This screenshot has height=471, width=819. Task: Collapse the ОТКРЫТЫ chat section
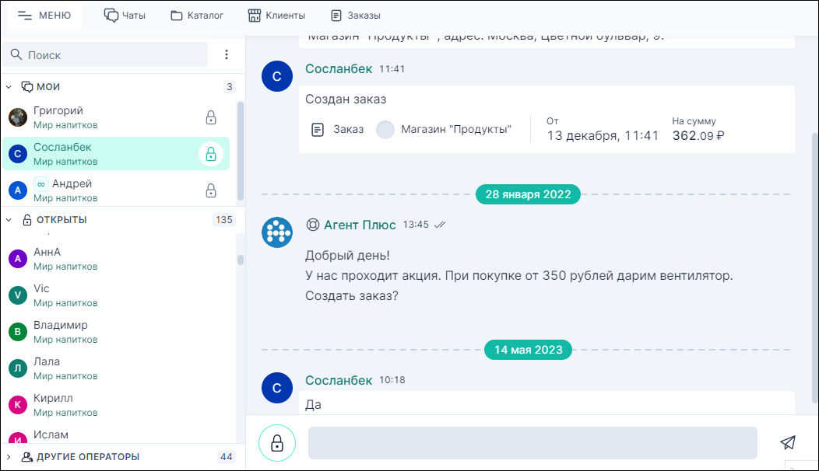[9, 220]
